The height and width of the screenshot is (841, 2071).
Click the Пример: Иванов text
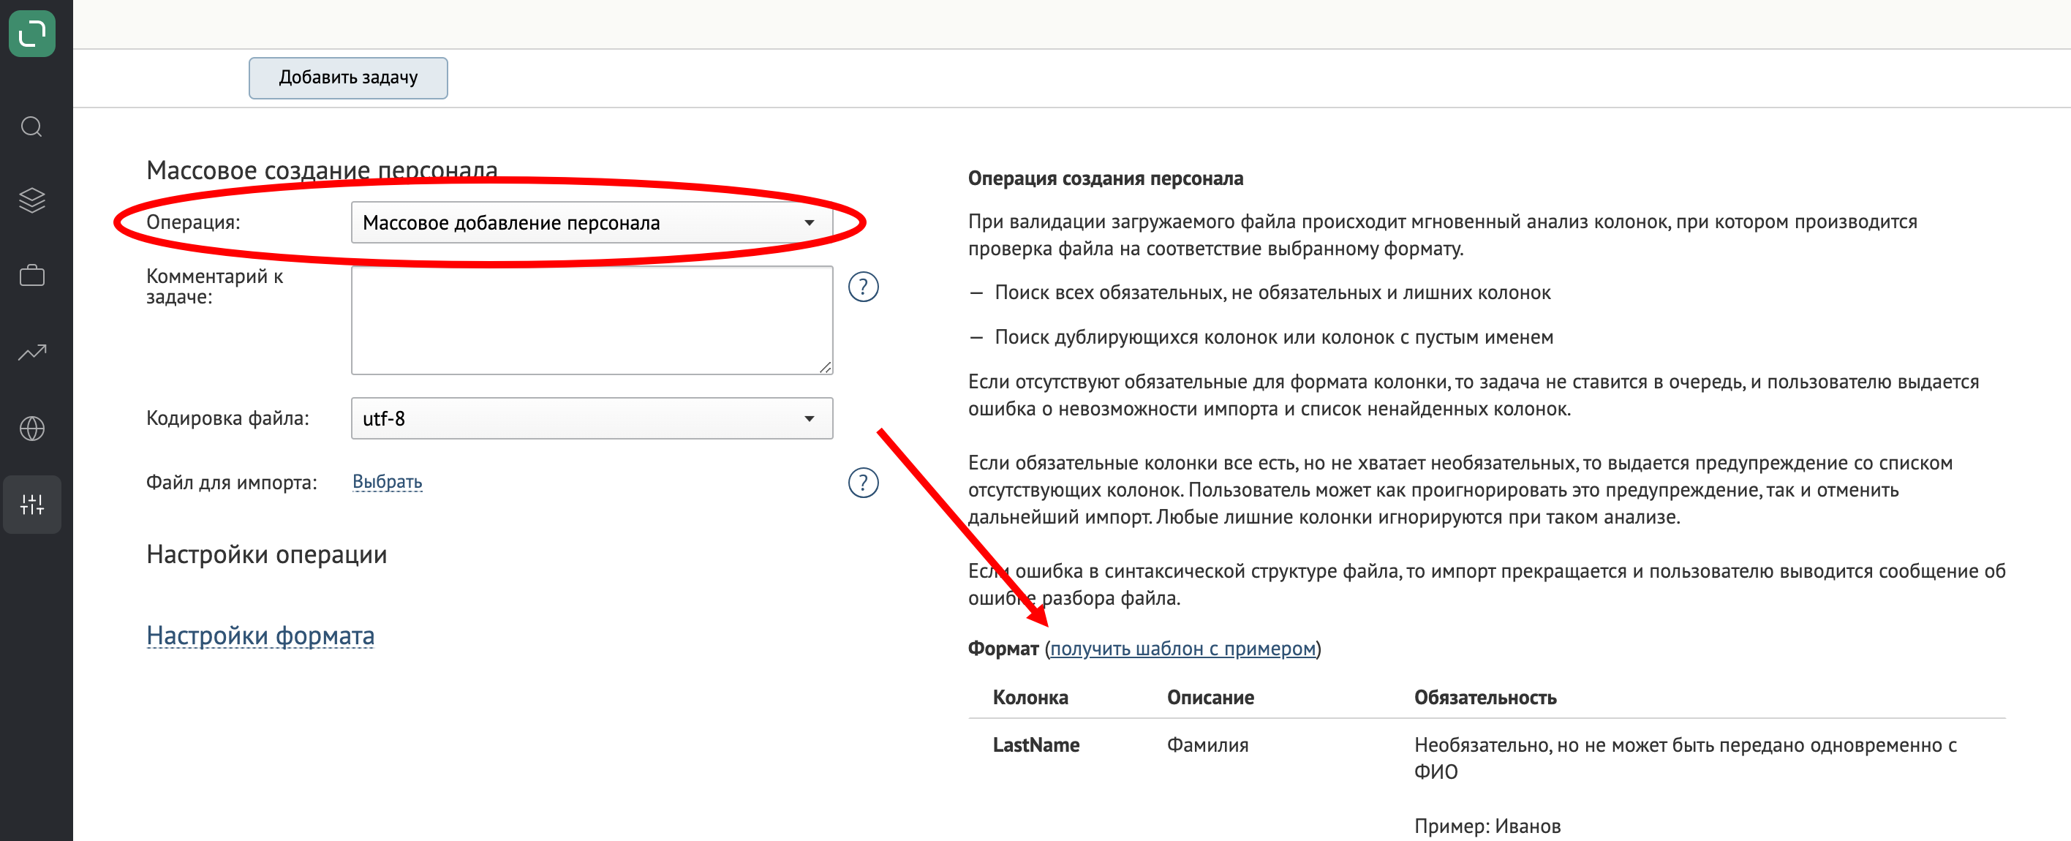tap(1487, 826)
